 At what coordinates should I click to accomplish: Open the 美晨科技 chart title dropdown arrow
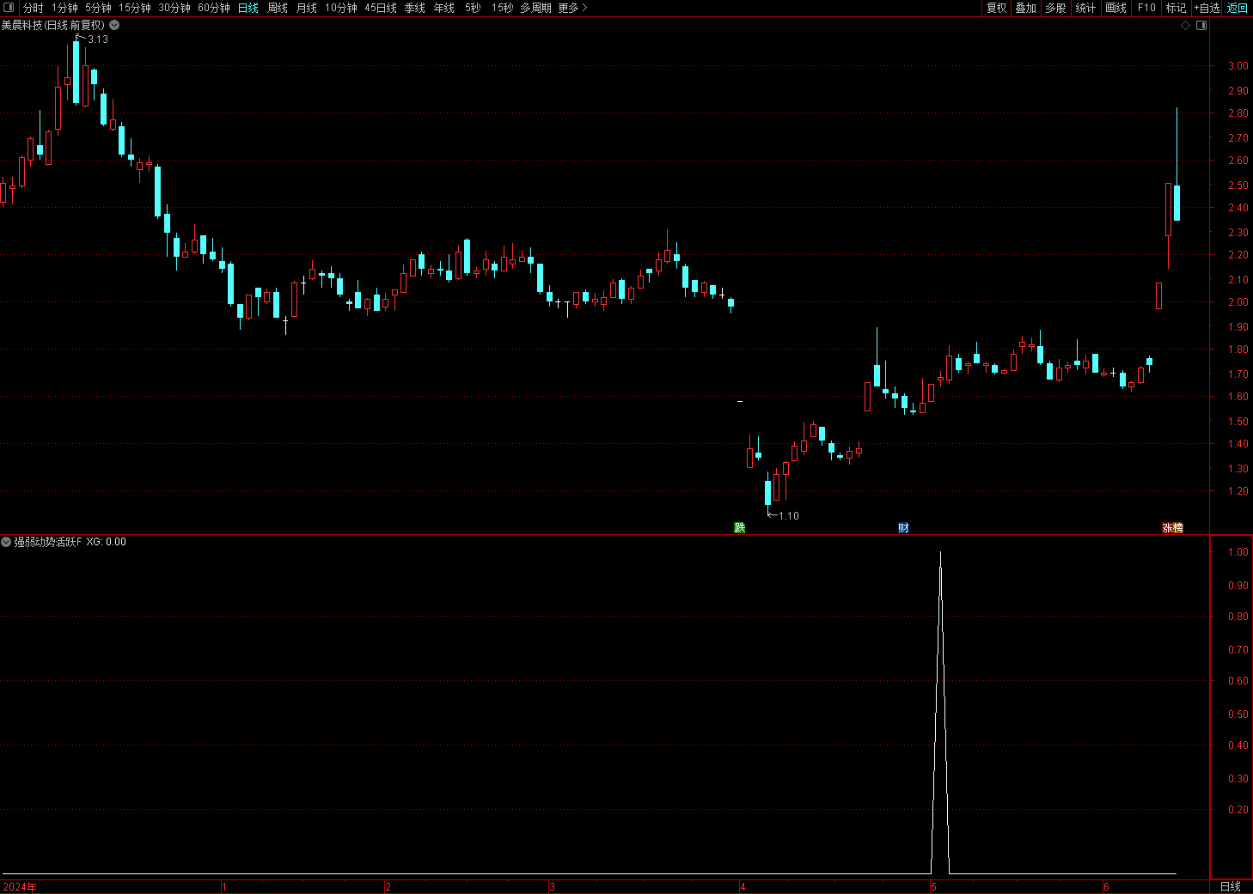pyautogui.click(x=114, y=26)
